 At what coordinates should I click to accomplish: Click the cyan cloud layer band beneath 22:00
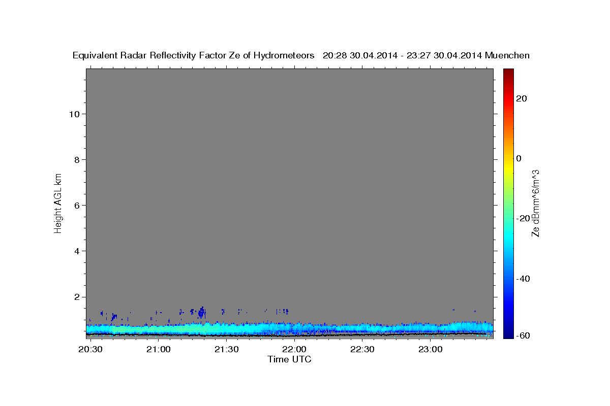click(294, 328)
